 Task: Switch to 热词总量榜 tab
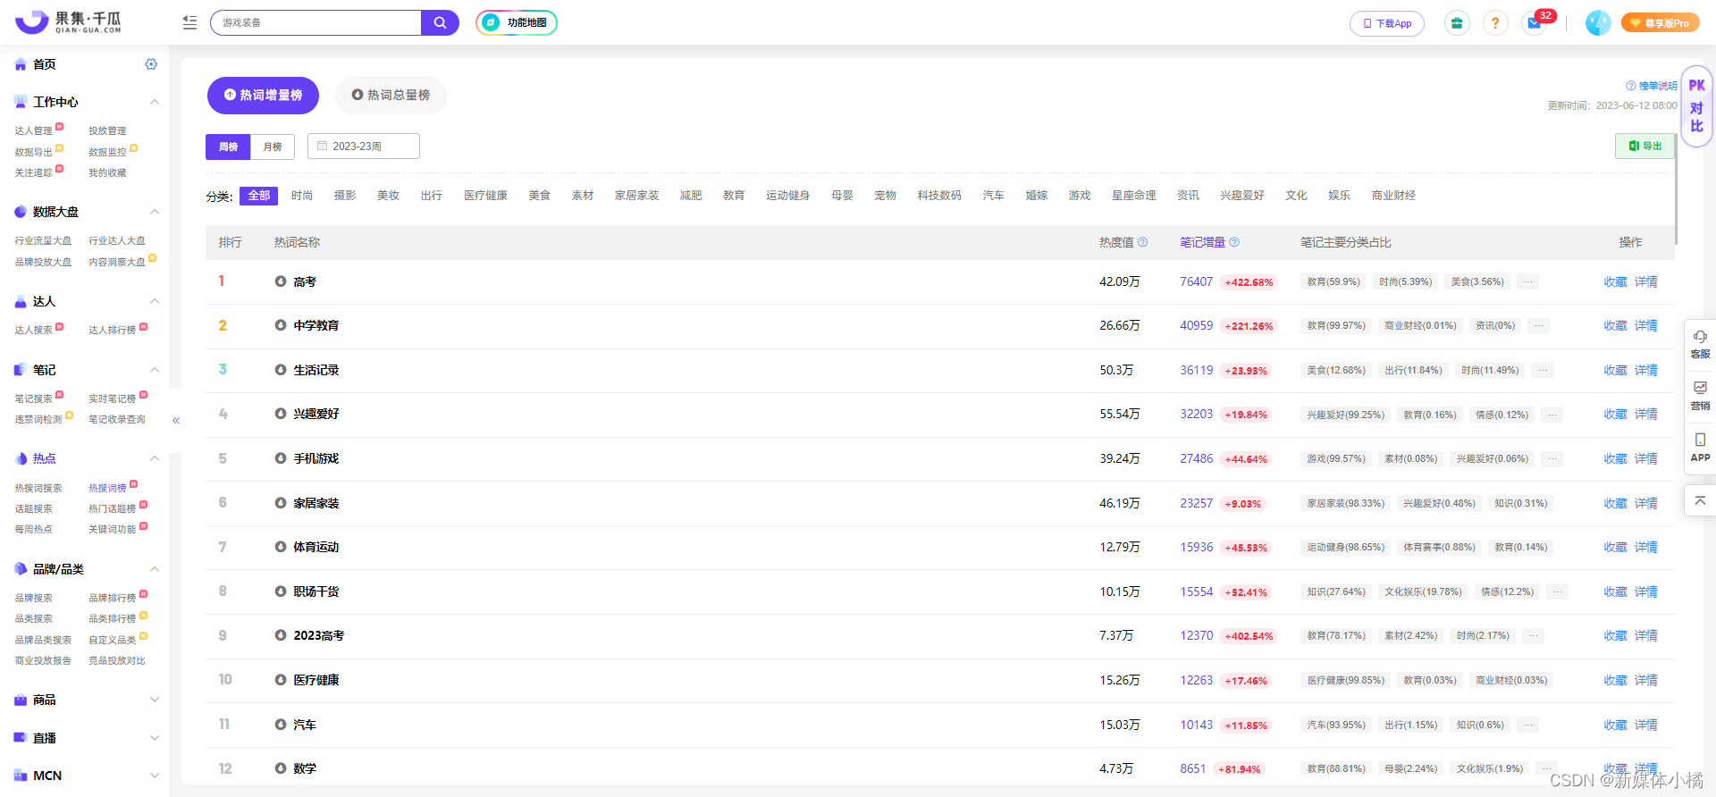point(391,95)
